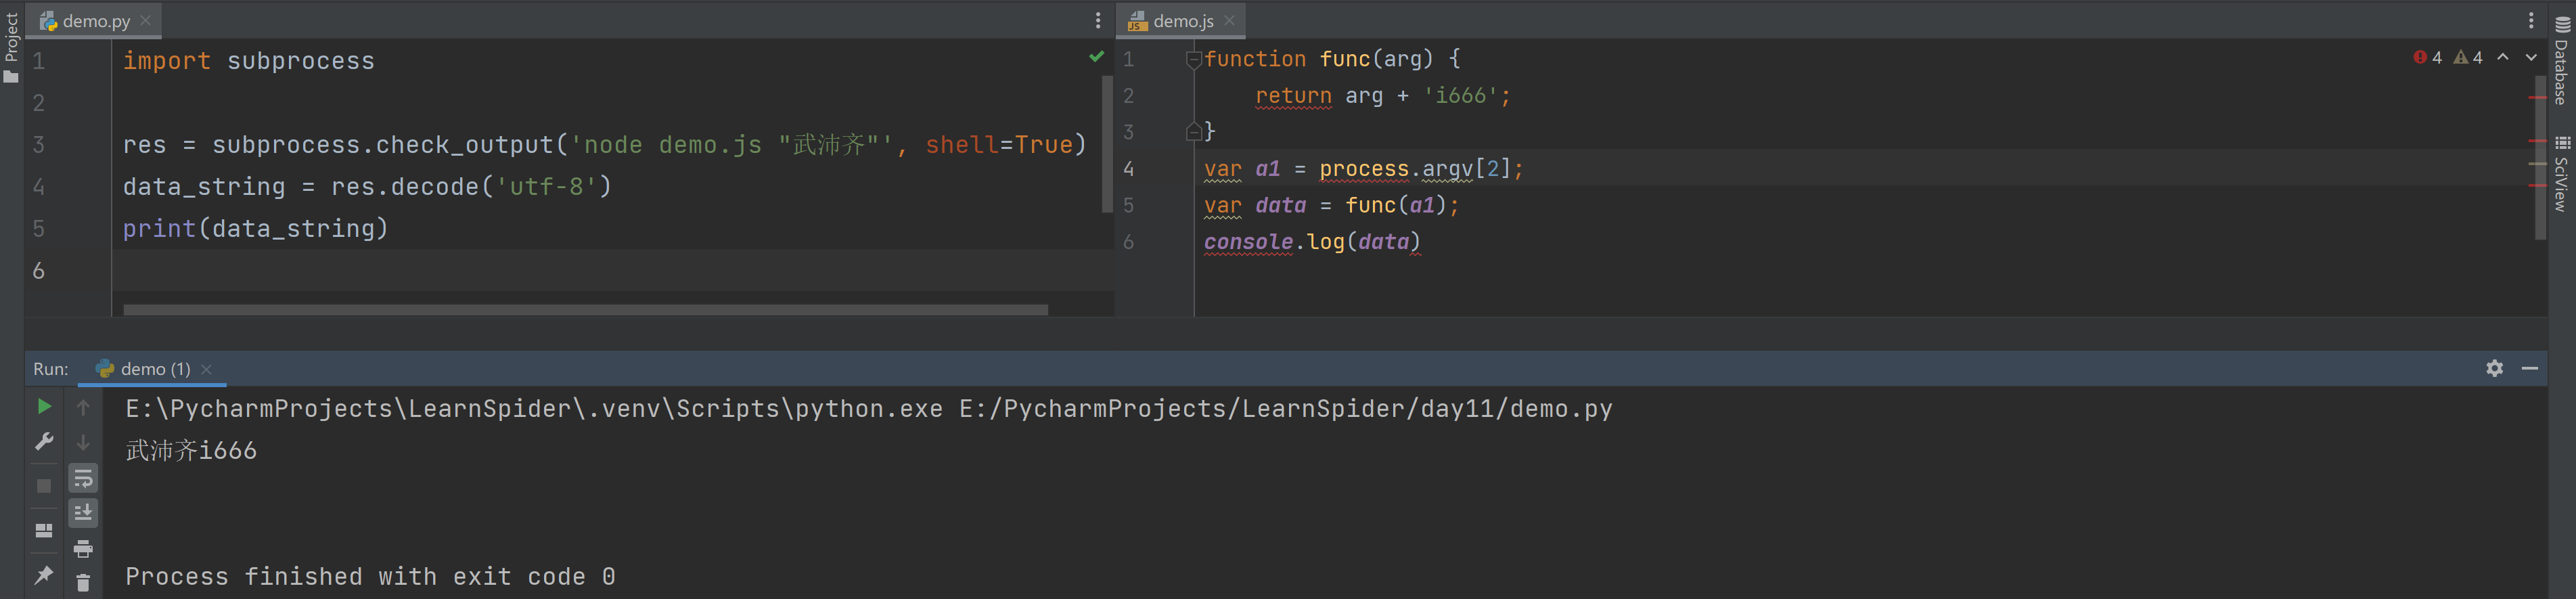The height and width of the screenshot is (599, 2576).
Task: Open the Restore Layout icon in Run panel
Action: (44, 530)
